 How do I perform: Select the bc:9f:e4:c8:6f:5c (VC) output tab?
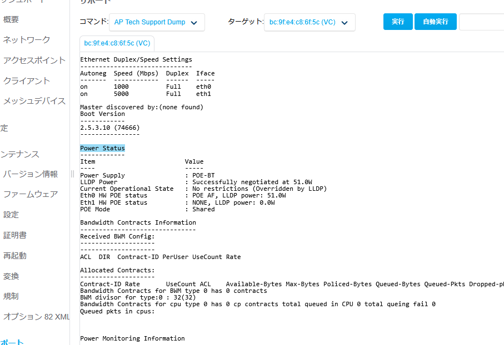[117, 43]
